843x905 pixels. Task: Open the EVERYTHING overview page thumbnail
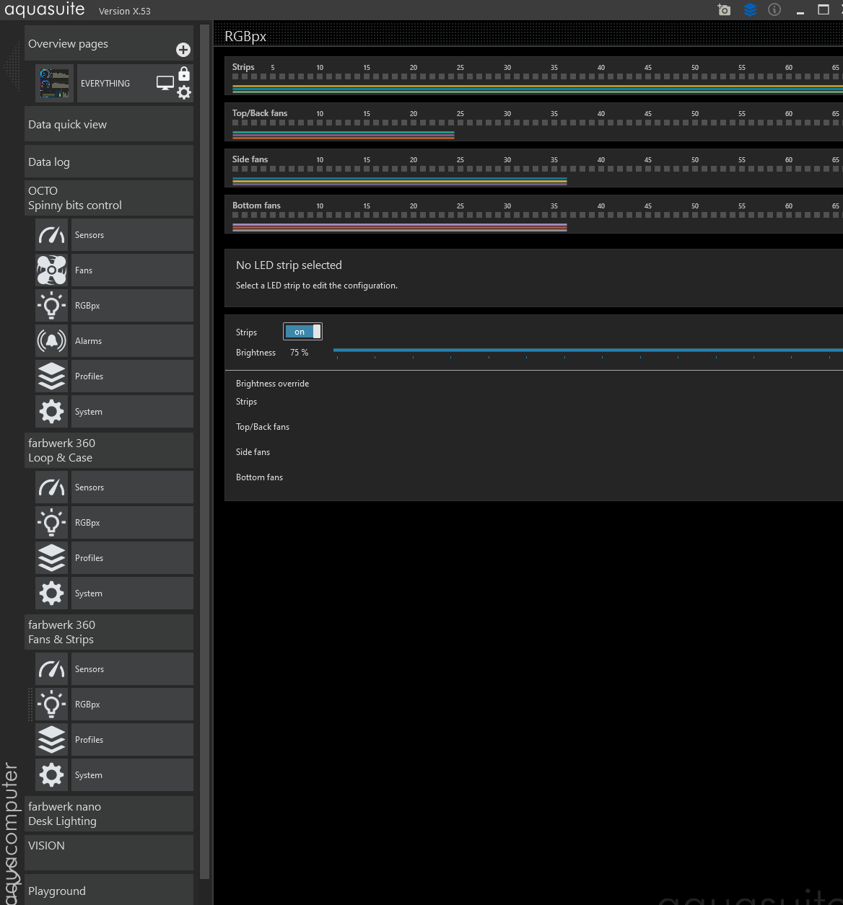click(55, 84)
